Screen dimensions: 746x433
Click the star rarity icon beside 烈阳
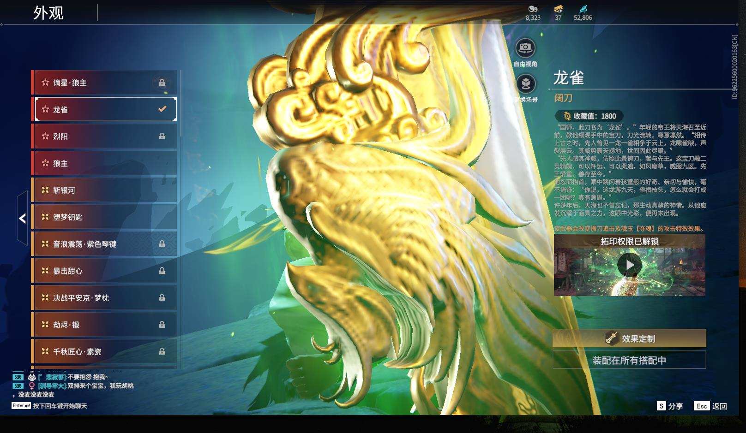pos(45,136)
